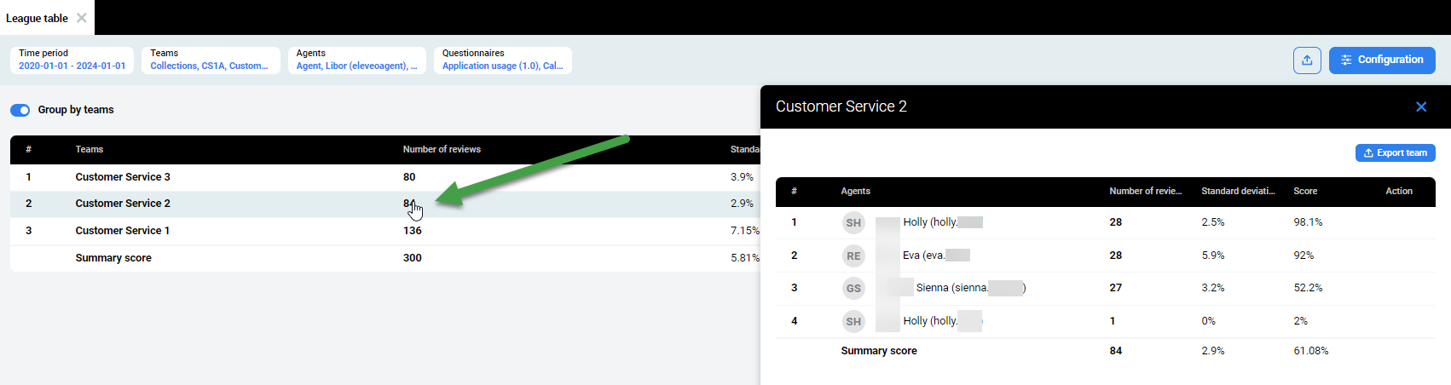Sort by Number of reviews in teams table

tap(442, 150)
